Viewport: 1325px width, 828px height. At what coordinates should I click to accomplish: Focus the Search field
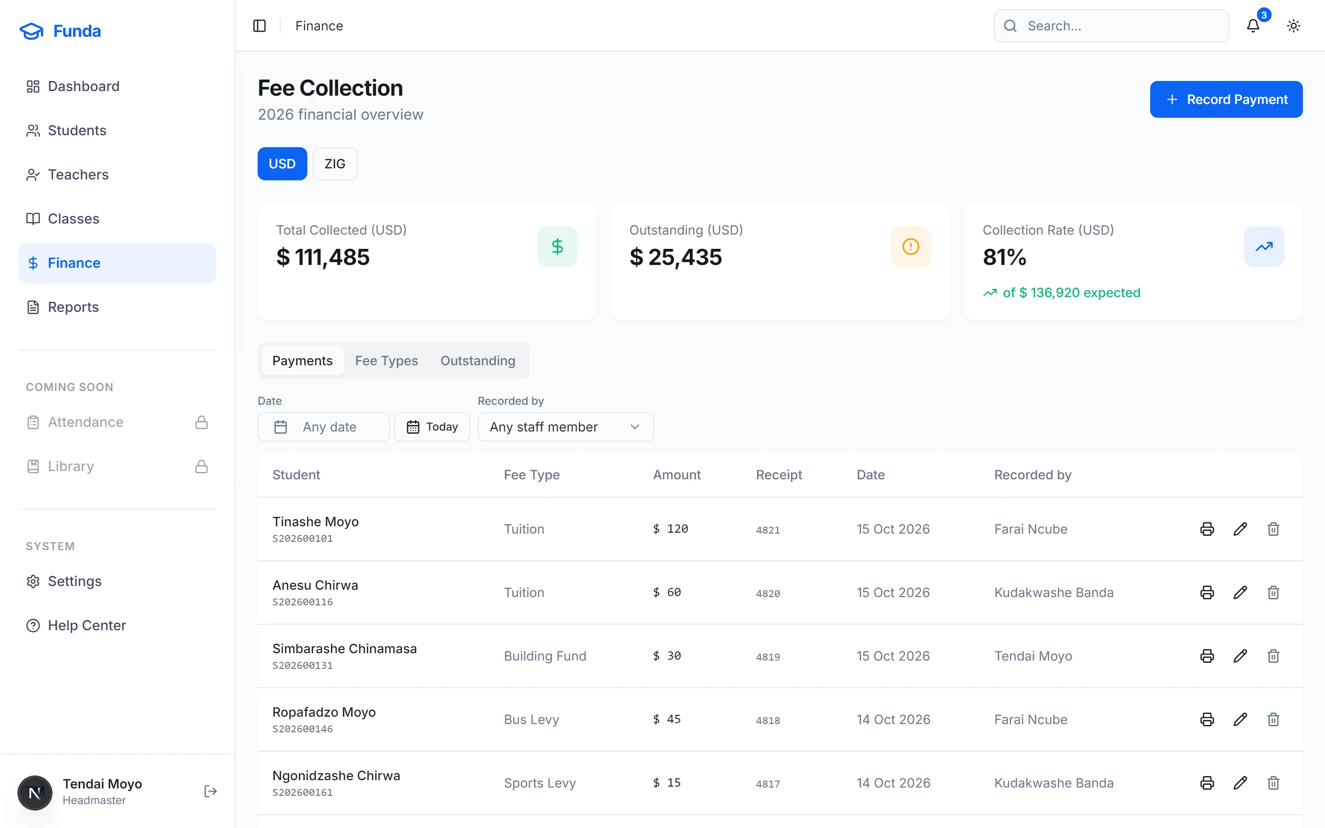click(1111, 26)
